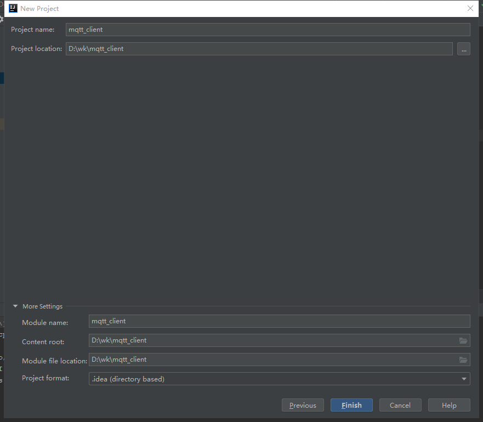Screen dimensions: 483x422
Task: Browse for project location with ellipsis button
Action: [x=464, y=49]
